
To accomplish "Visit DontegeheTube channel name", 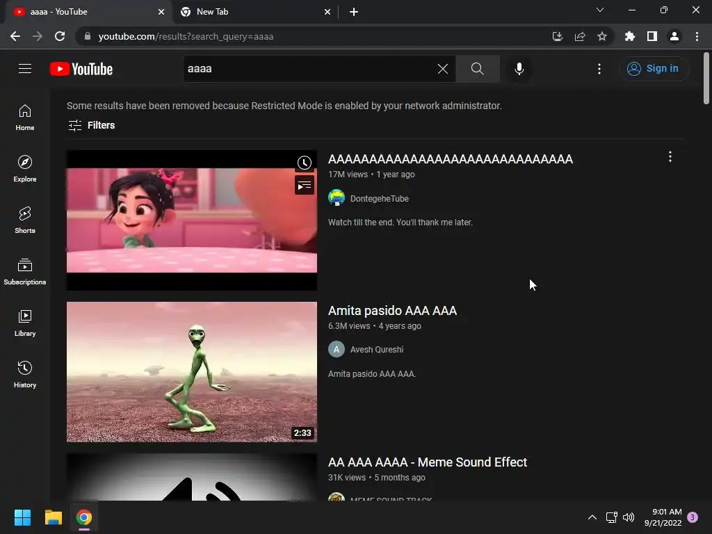I will pos(380,198).
